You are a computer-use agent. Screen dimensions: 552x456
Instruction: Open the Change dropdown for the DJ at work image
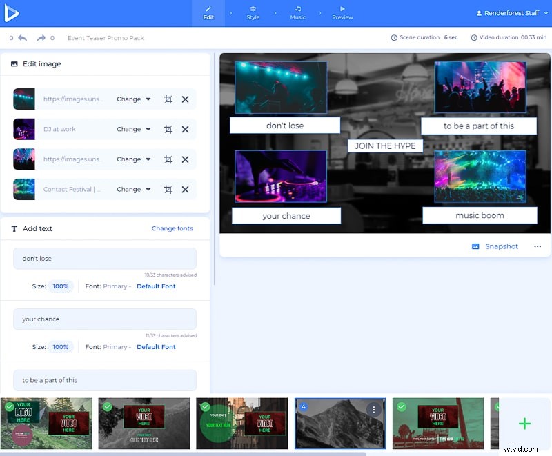tap(133, 129)
